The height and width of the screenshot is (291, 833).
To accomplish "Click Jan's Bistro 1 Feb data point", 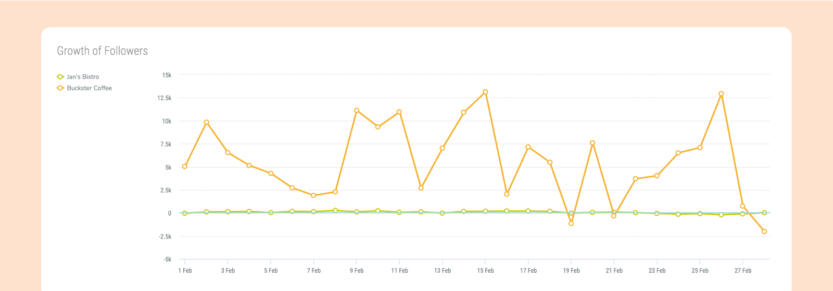I will [x=185, y=213].
